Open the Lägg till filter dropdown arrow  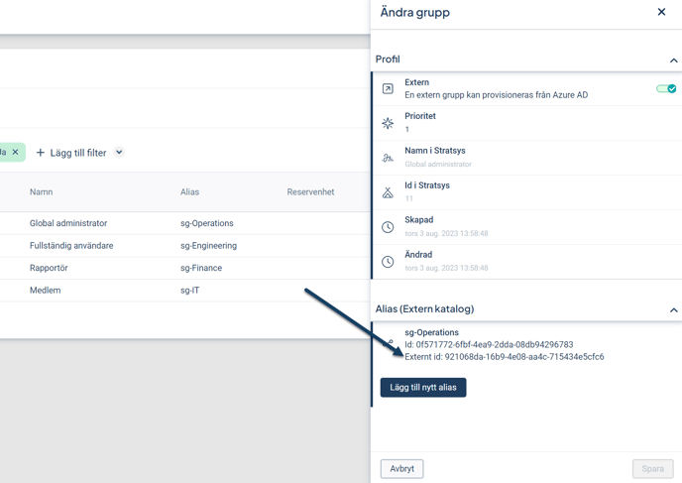pos(119,153)
